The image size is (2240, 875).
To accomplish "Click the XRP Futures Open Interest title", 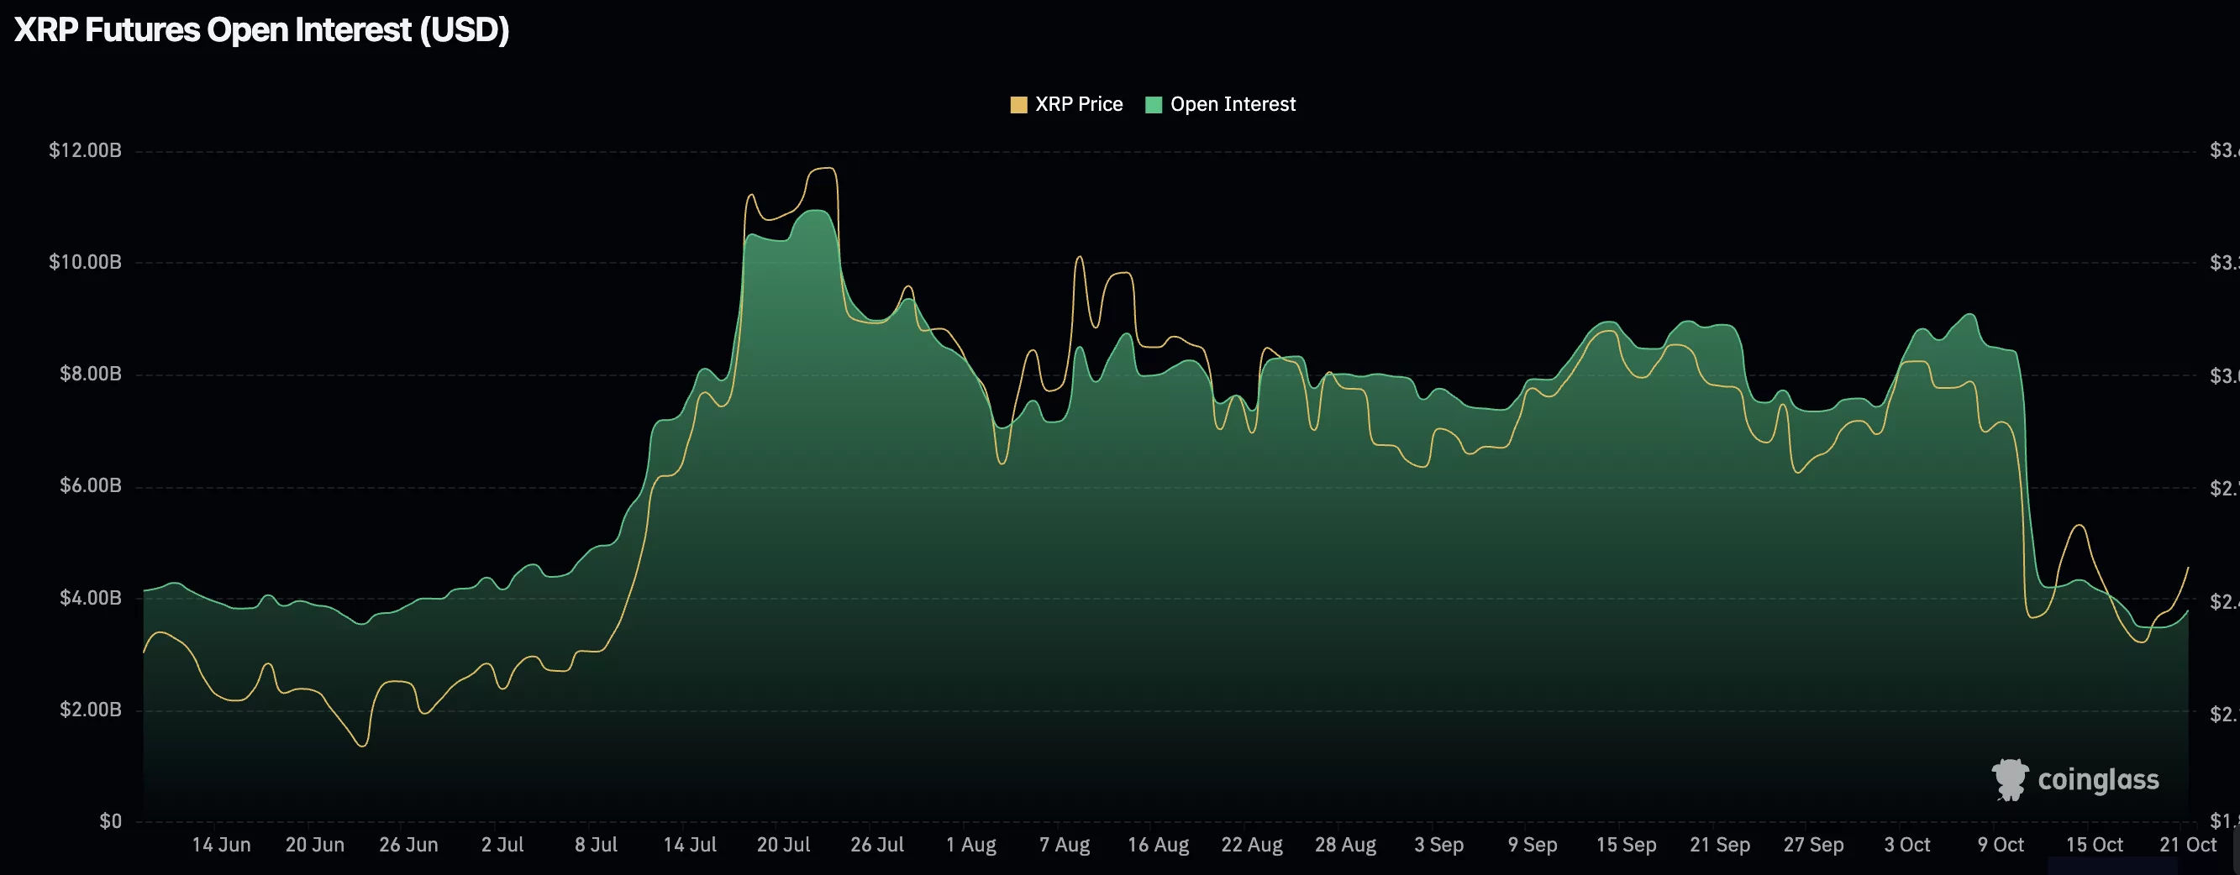I will pos(262,30).
